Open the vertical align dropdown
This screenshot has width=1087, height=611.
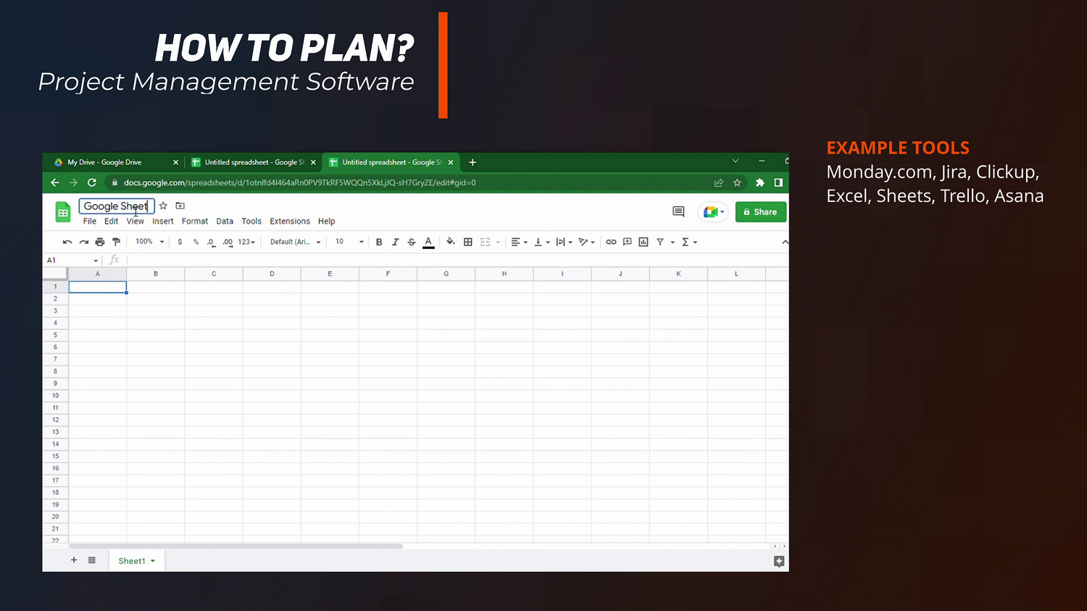[542, 242]
